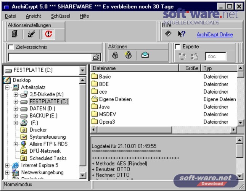Viewport: 246px width, 191px height.
Task: Click the file list horizontal scrollbar thumb
Action: point(135,130)
